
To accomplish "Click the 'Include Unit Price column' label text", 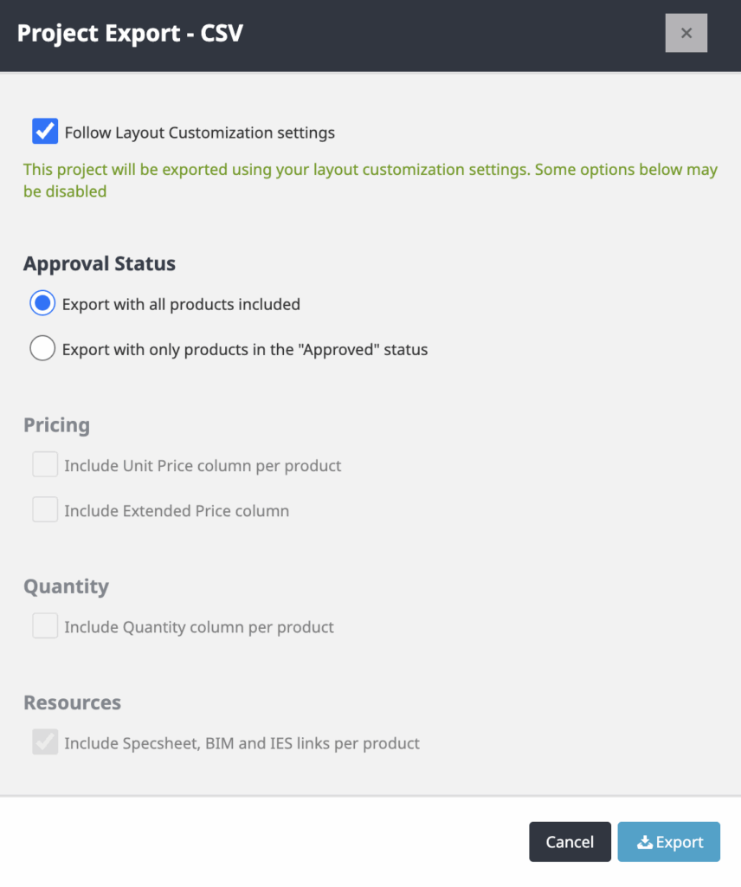I will coord(203,465).
